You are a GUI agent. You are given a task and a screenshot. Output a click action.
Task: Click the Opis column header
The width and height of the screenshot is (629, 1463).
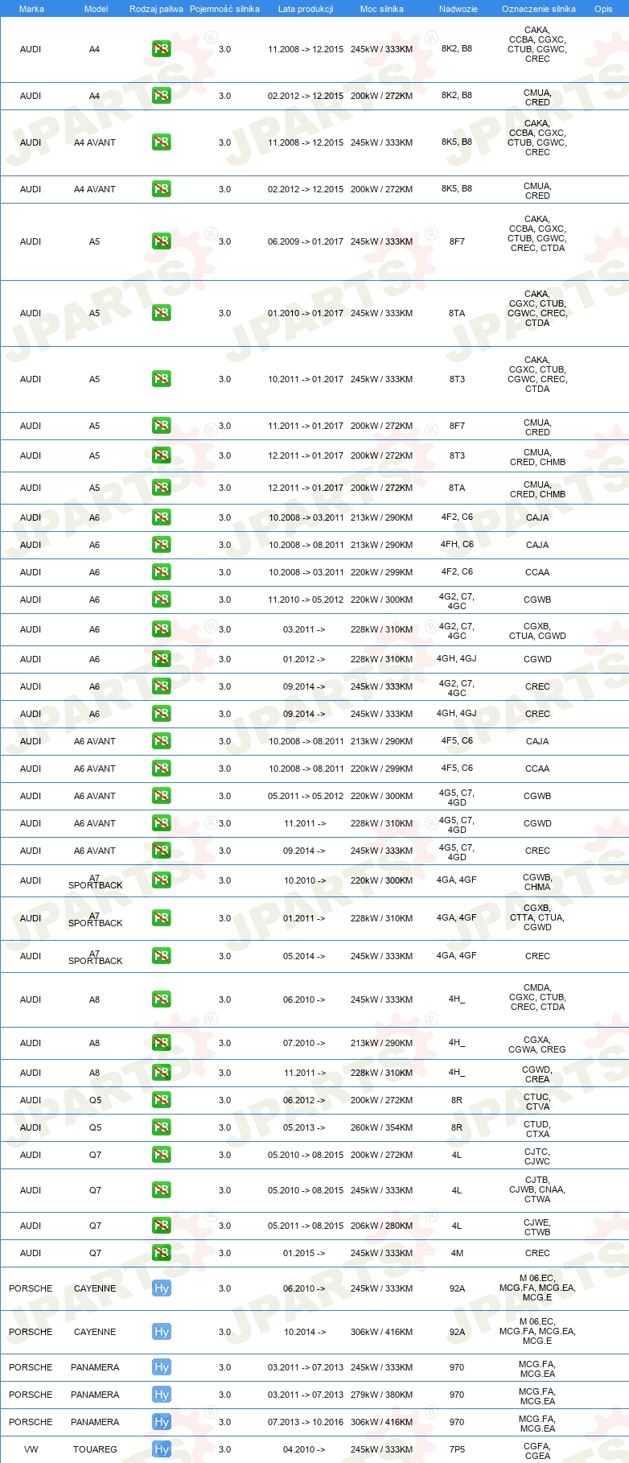603,9
